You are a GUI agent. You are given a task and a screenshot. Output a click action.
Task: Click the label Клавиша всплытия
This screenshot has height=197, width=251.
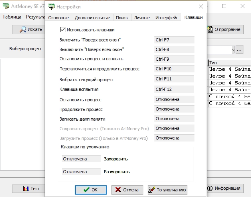[x=79, y=89]
